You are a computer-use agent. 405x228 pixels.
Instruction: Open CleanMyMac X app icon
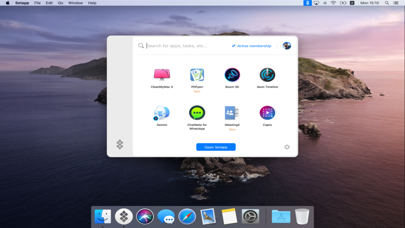click(162, 75)
